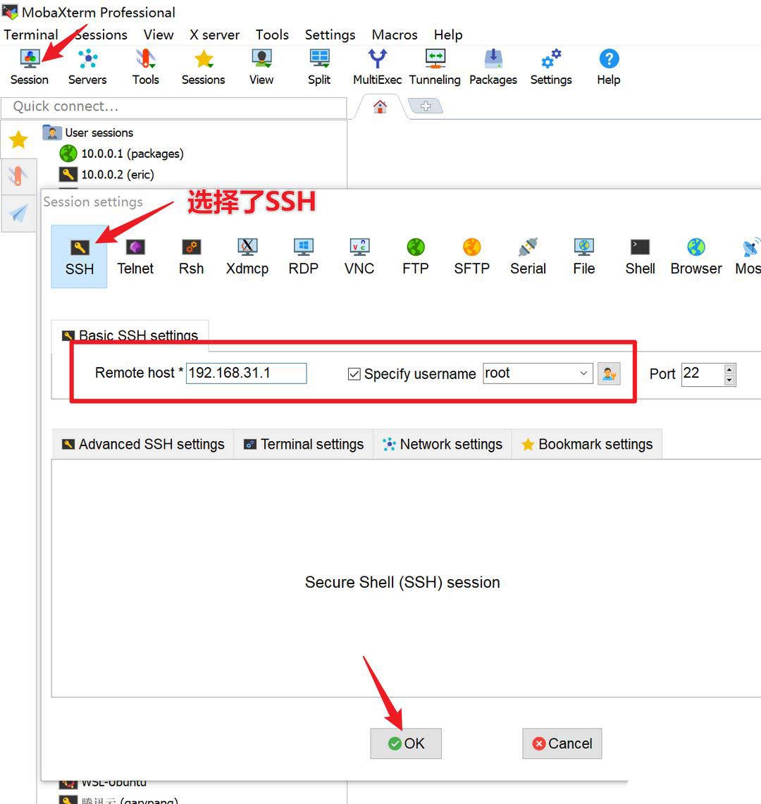761x804 pixels.
Task: Click the Remote host input field
Action: click(246, 373)
